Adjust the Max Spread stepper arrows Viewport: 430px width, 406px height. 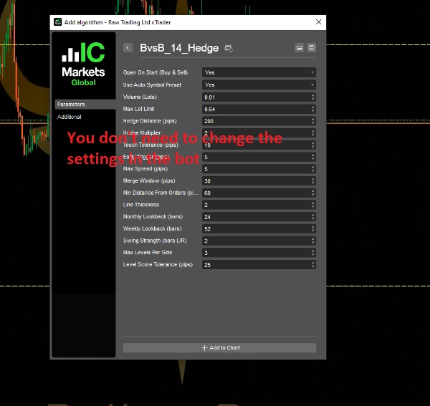[313, 169]
